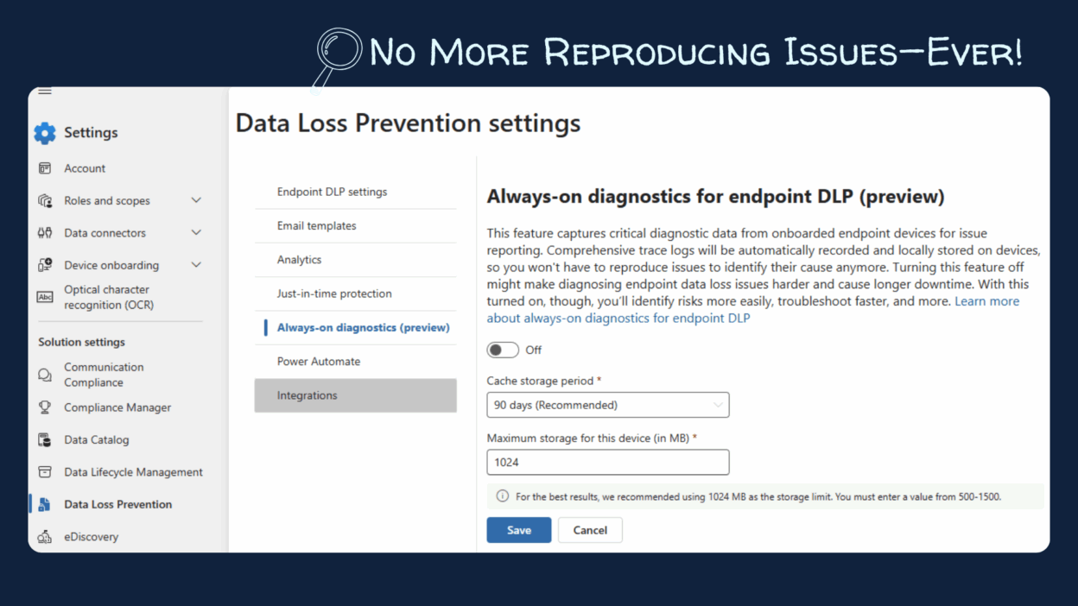Click the Device onboarding icon
Viewport: 1078px width, 606px height.
click(x=45, y=265)
